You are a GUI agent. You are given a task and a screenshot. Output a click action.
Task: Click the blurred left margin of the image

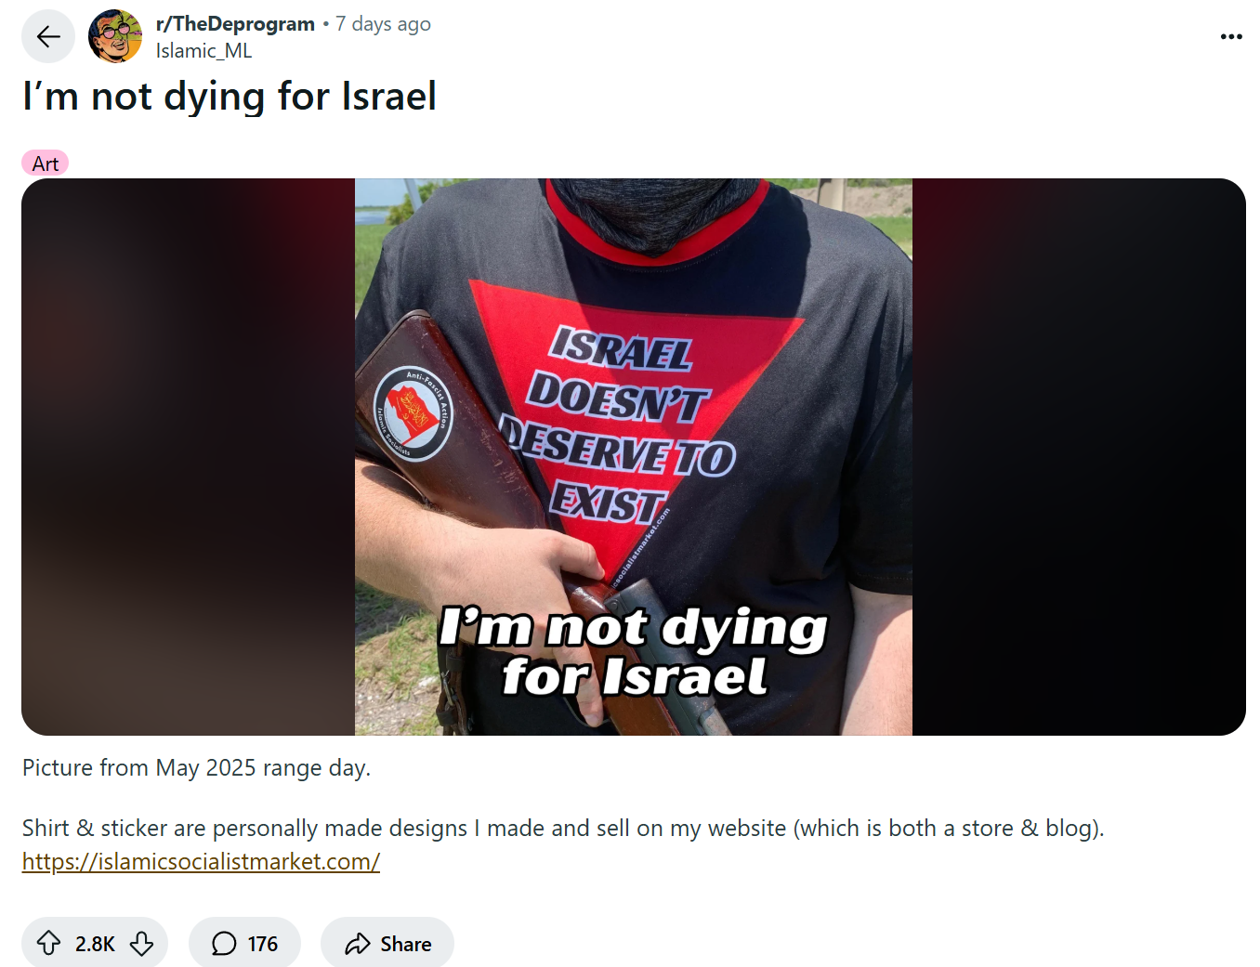click(188, 457)
